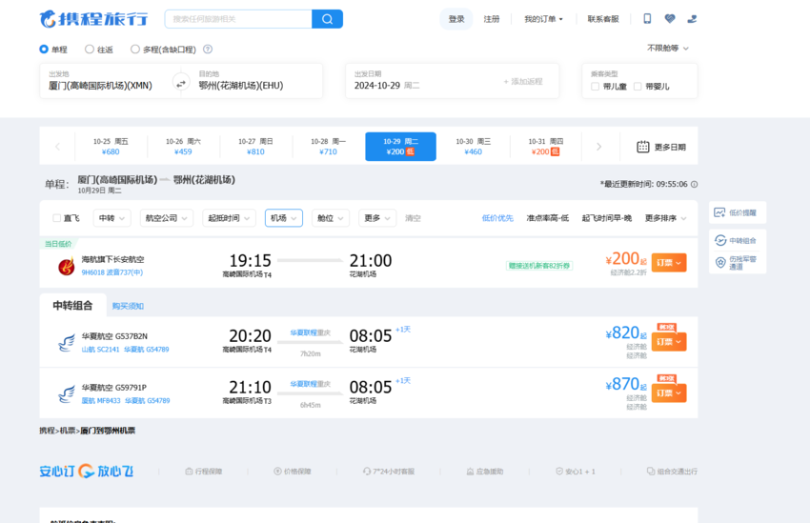Viewport: 810px width, 523px height.
Task: Open the 更多排序 sorting dropdown
Action: click(666, 218)
